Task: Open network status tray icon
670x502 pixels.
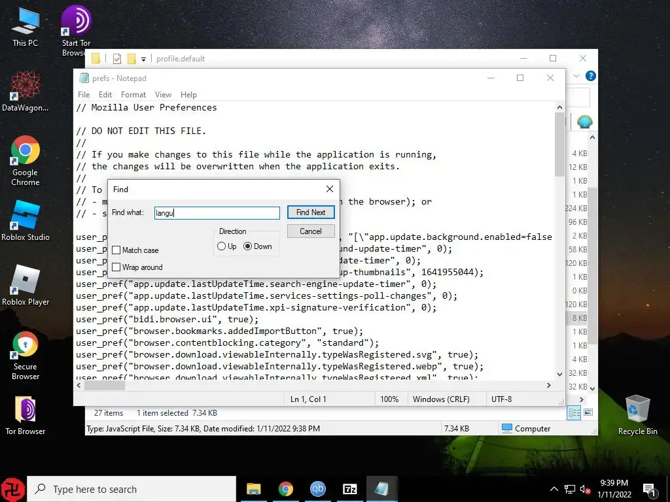Action: click(x=570, y=489)
